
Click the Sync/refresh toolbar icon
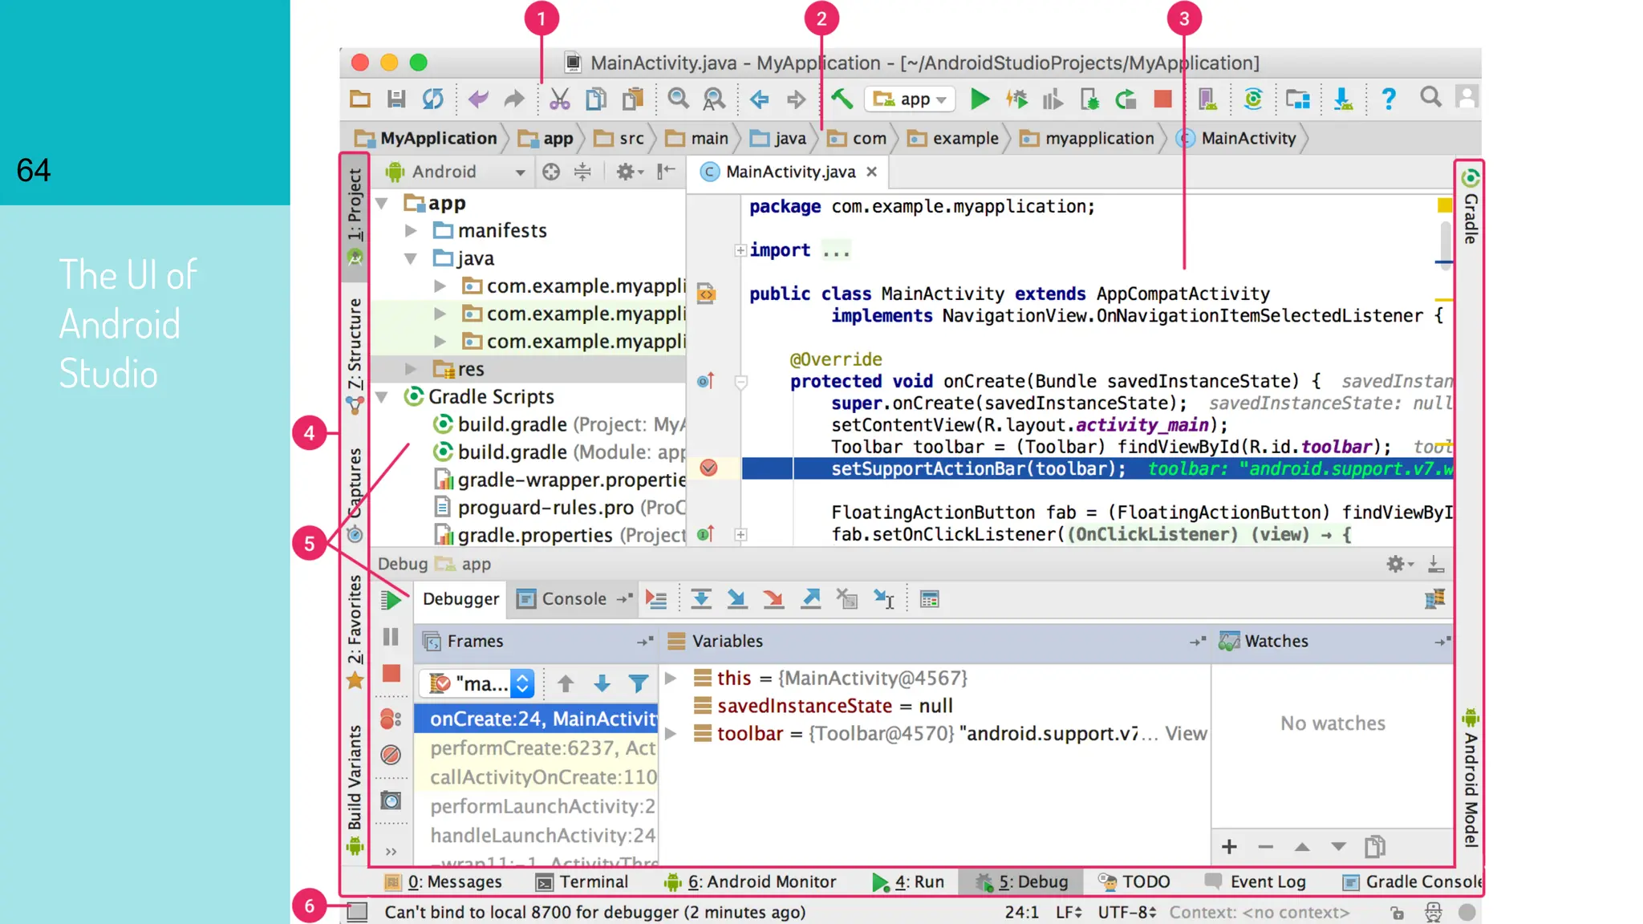[433, 99]
